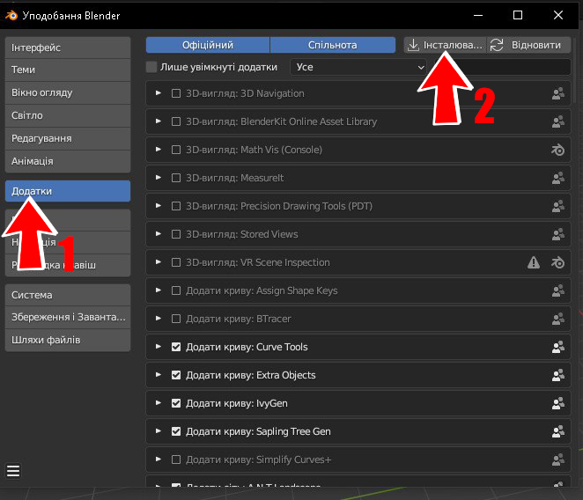Viewport: 583px width, 500px height.
Task: Expand the Stored Views add-on details
Action: (x=159, y=234)
